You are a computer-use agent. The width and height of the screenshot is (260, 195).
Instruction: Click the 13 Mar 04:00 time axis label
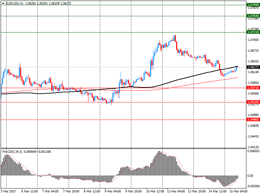[x=176, y=191]
